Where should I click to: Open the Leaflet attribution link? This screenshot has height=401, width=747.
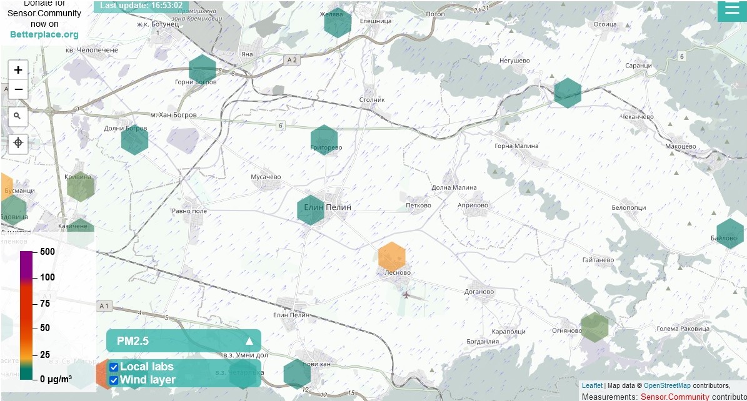click(x=592, y=386)
